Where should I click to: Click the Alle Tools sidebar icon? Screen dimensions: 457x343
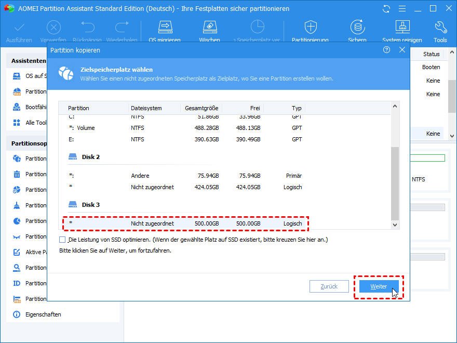coord(17,123)
